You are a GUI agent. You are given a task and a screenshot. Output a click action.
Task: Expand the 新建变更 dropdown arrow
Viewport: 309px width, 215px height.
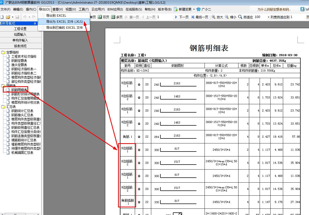coord(194,9)
